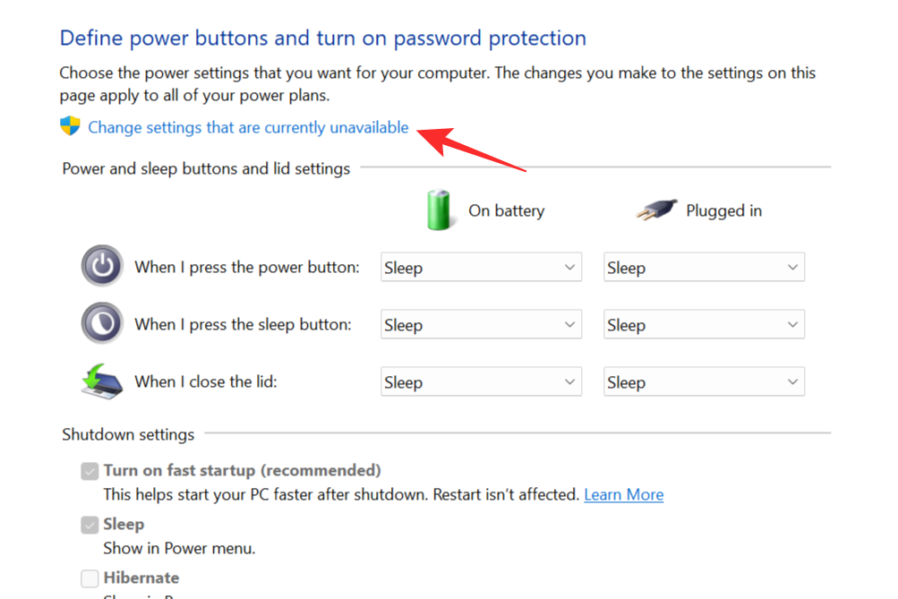This screenshot has height=599, width=898.
Task: Click the Shutdown settings section label
Action: (x=128, y=434)
